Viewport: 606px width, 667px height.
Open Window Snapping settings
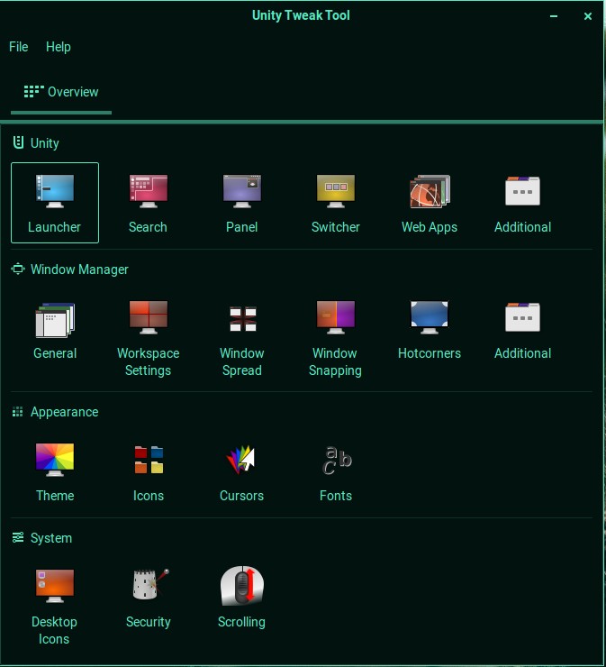pos(335,335)
